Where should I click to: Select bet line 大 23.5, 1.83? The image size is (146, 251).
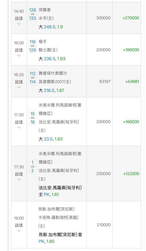click(x=51, y=139)
